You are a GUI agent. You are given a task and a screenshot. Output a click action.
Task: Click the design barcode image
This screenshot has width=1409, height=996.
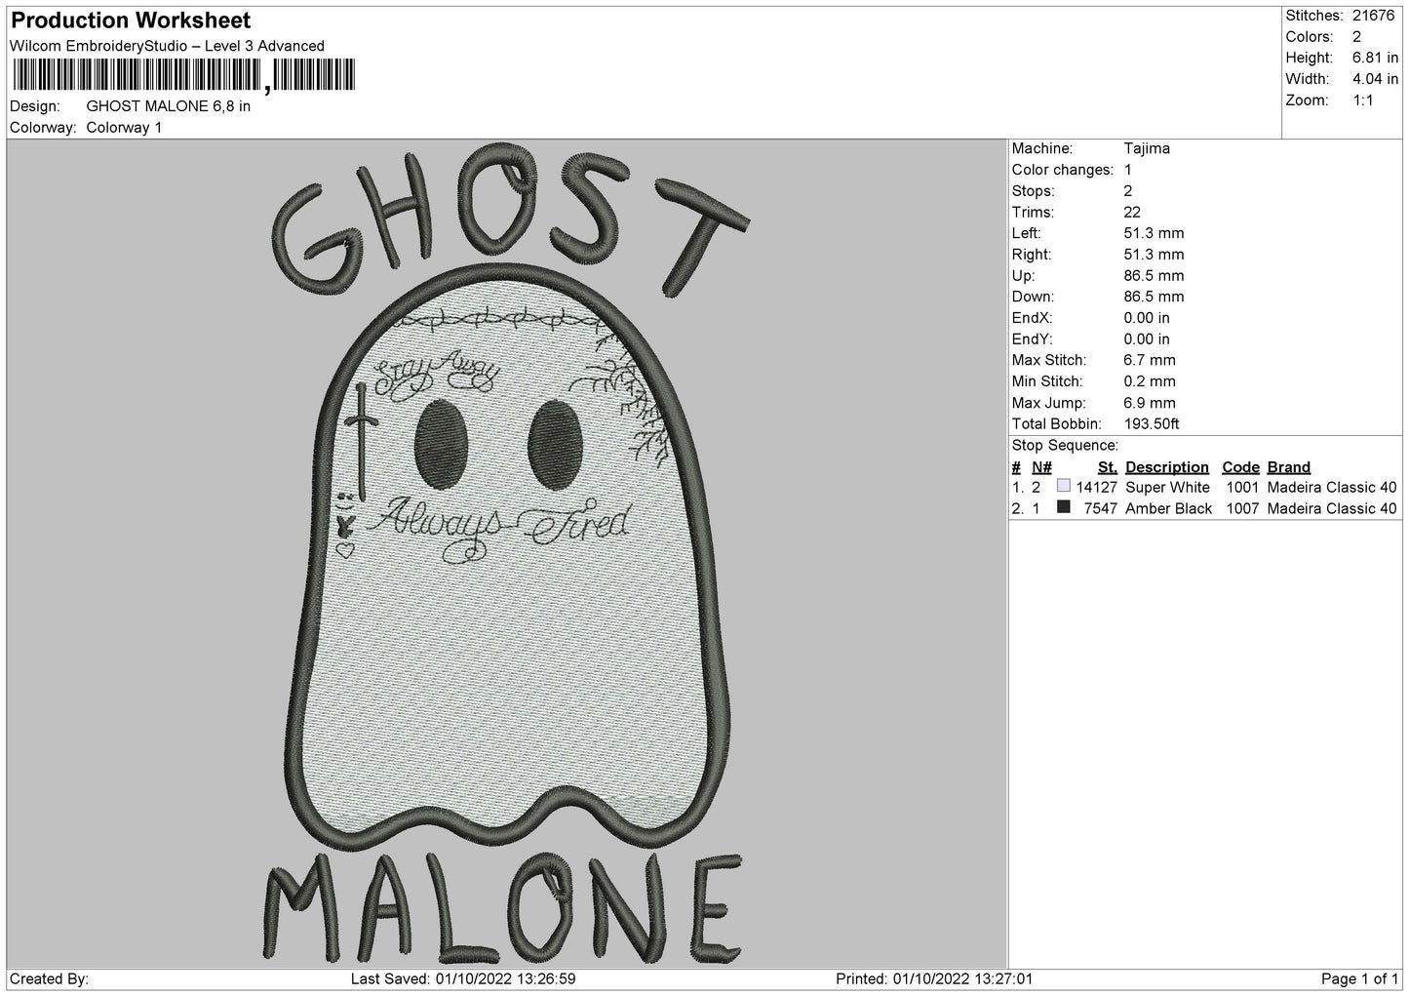click(185, 75)
